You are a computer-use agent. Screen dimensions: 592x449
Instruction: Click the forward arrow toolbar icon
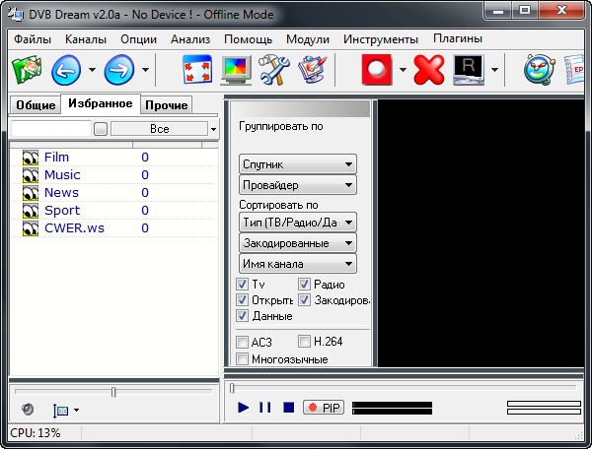point(119,70)
